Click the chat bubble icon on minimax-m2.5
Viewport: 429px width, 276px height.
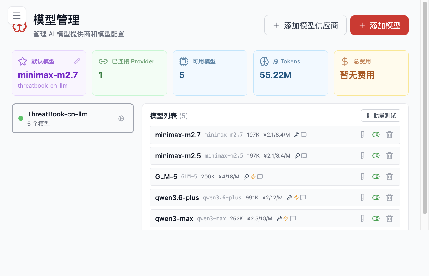304,156
